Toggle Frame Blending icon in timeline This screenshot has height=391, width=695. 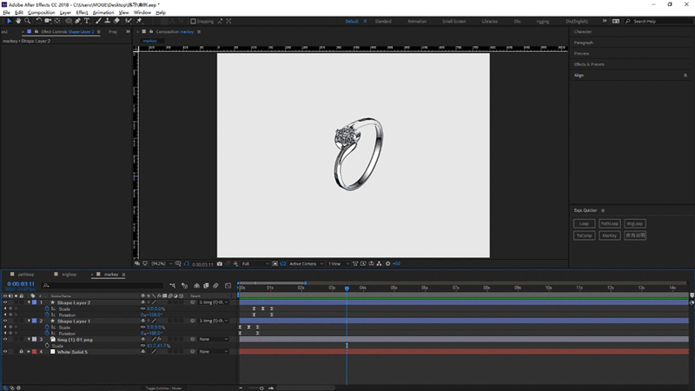coord(206,286)
